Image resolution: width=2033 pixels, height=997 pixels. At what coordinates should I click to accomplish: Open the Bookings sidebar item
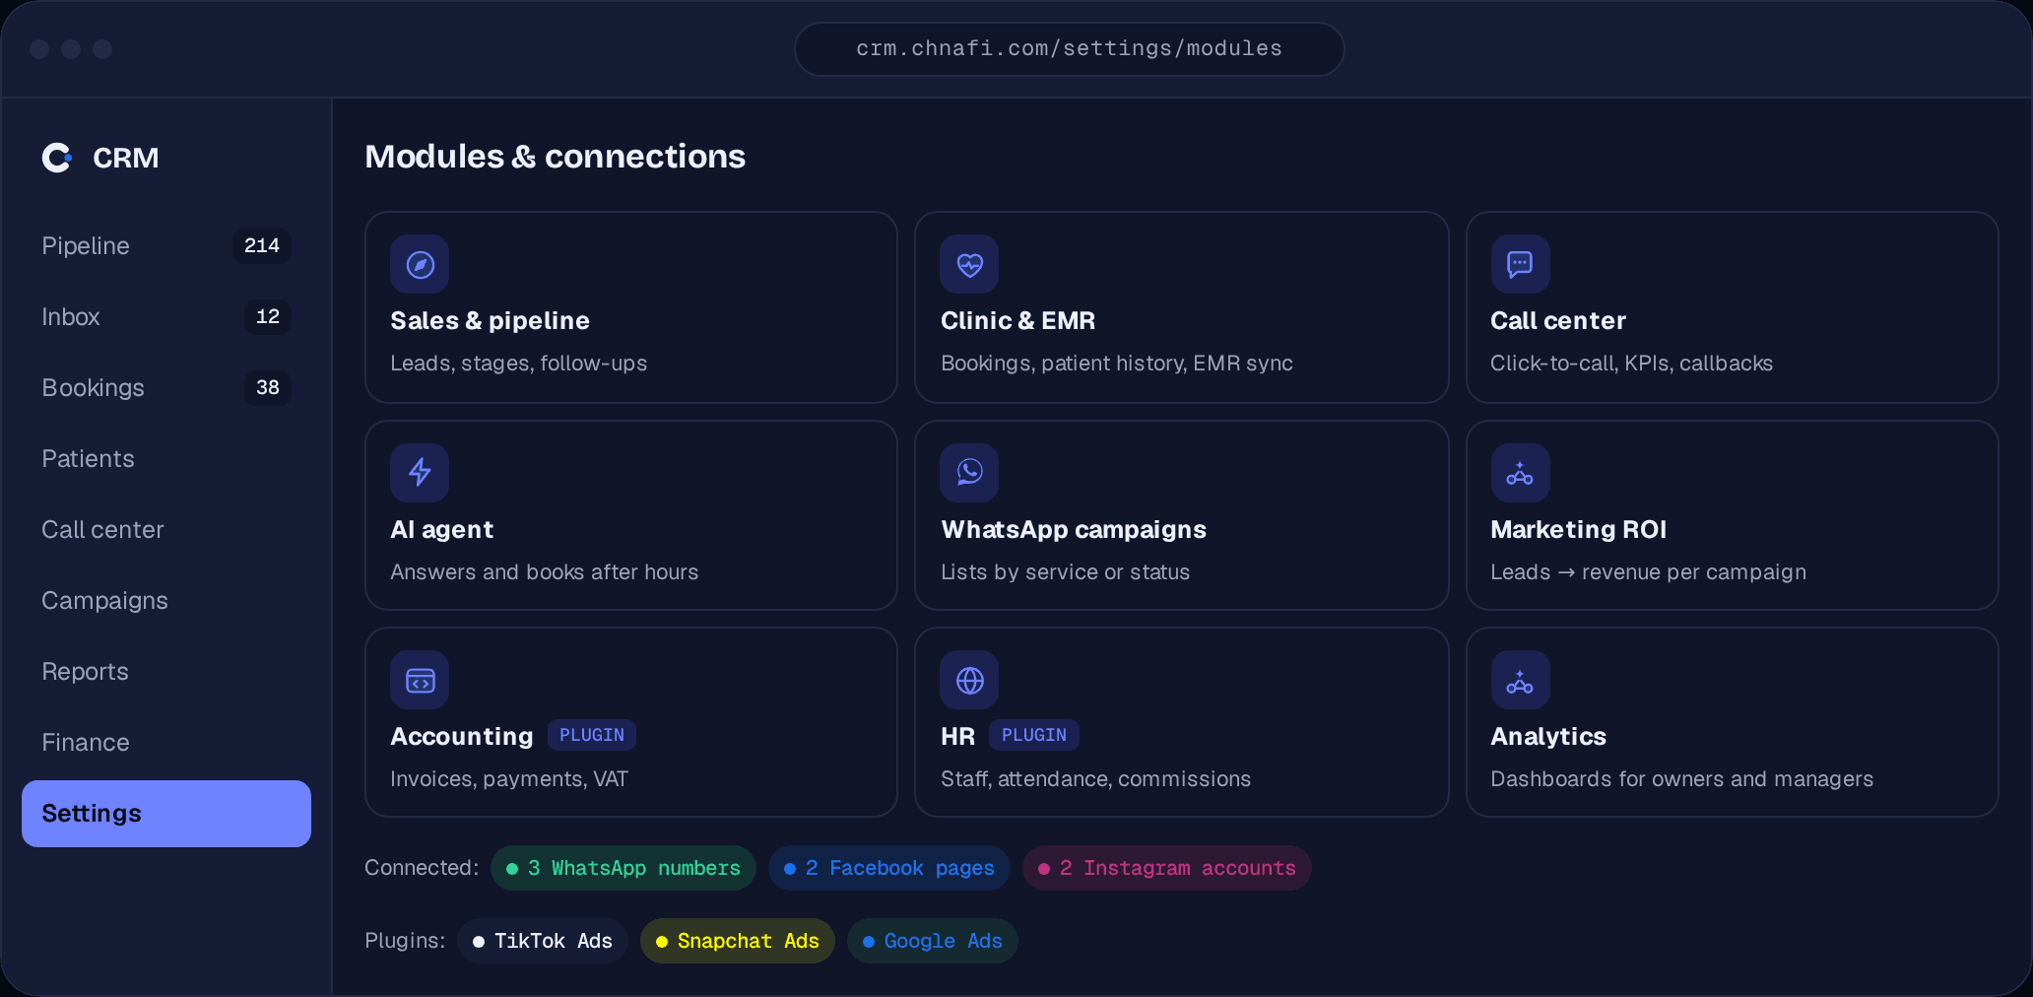[x=165, y=387]
